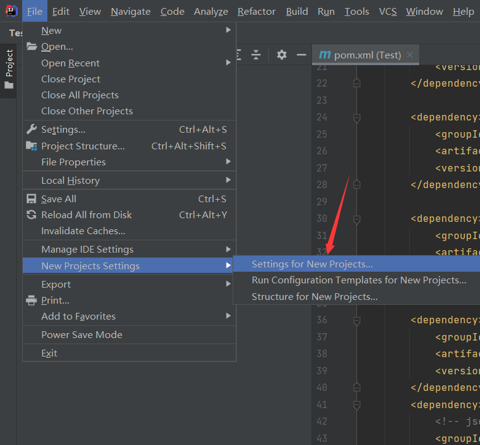Click the Collapse All toolbar icon
This screenshot has width=480, height=445.
[256, 55]
